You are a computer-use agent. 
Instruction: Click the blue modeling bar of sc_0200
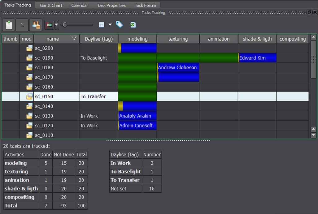coord(139,48)
